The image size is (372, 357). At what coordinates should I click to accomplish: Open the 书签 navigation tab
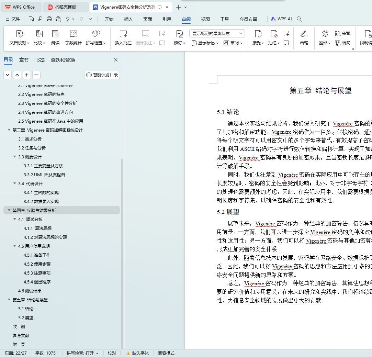tap(40, 60)
